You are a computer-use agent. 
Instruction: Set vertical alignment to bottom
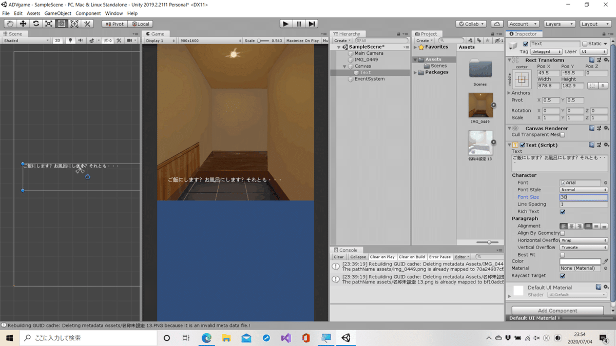click(x=604, y=226)
